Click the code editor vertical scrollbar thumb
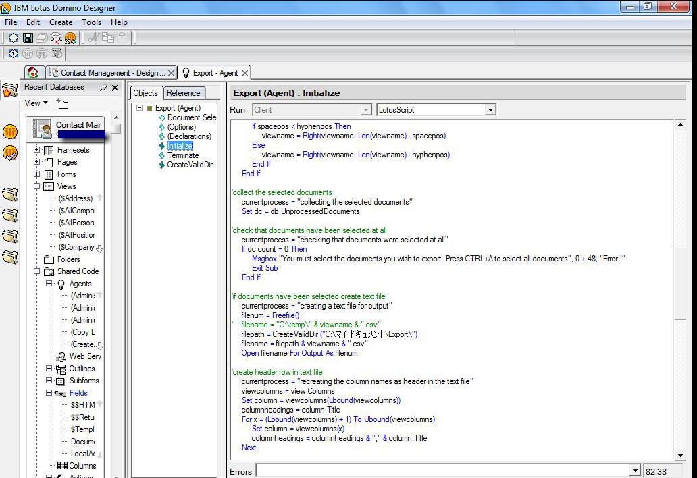 (x=680, y=284)
